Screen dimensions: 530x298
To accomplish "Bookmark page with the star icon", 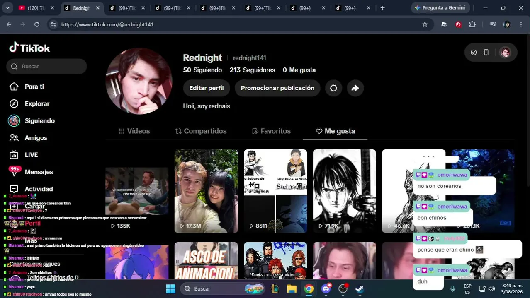I will click(425, 24).
